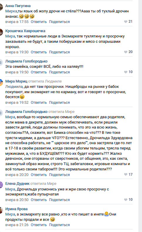This screenshot has height=232, width=142.
Task: Share the long comment from 20:20
Action: 59,175
